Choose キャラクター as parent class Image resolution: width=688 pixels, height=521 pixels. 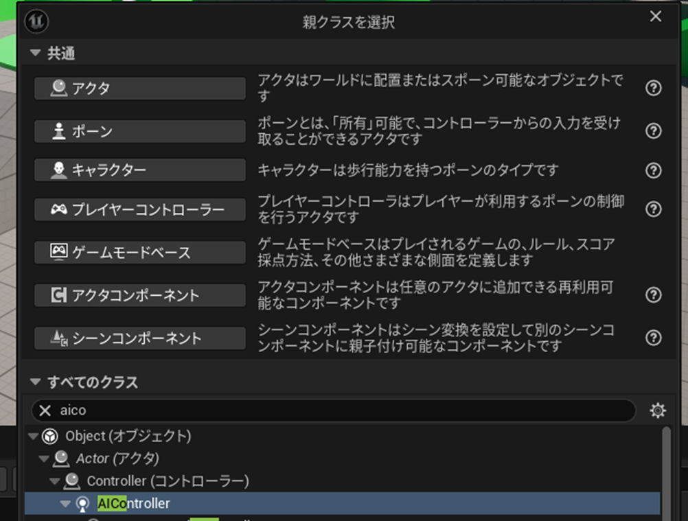point(140,170)
